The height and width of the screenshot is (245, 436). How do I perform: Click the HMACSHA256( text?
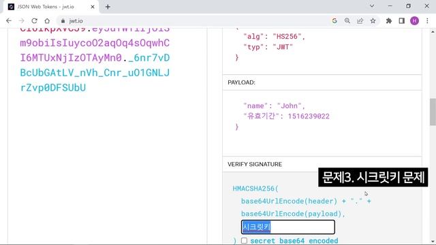tap(255, 189)
